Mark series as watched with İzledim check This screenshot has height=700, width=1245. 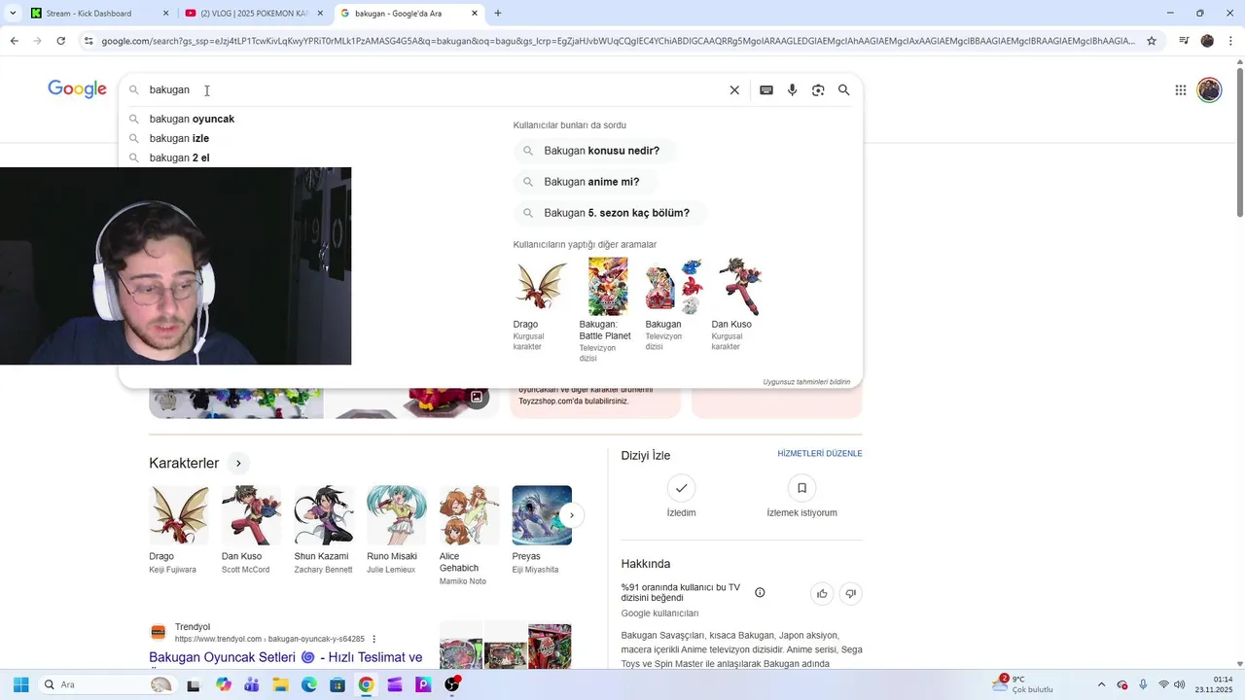[682, 488]
